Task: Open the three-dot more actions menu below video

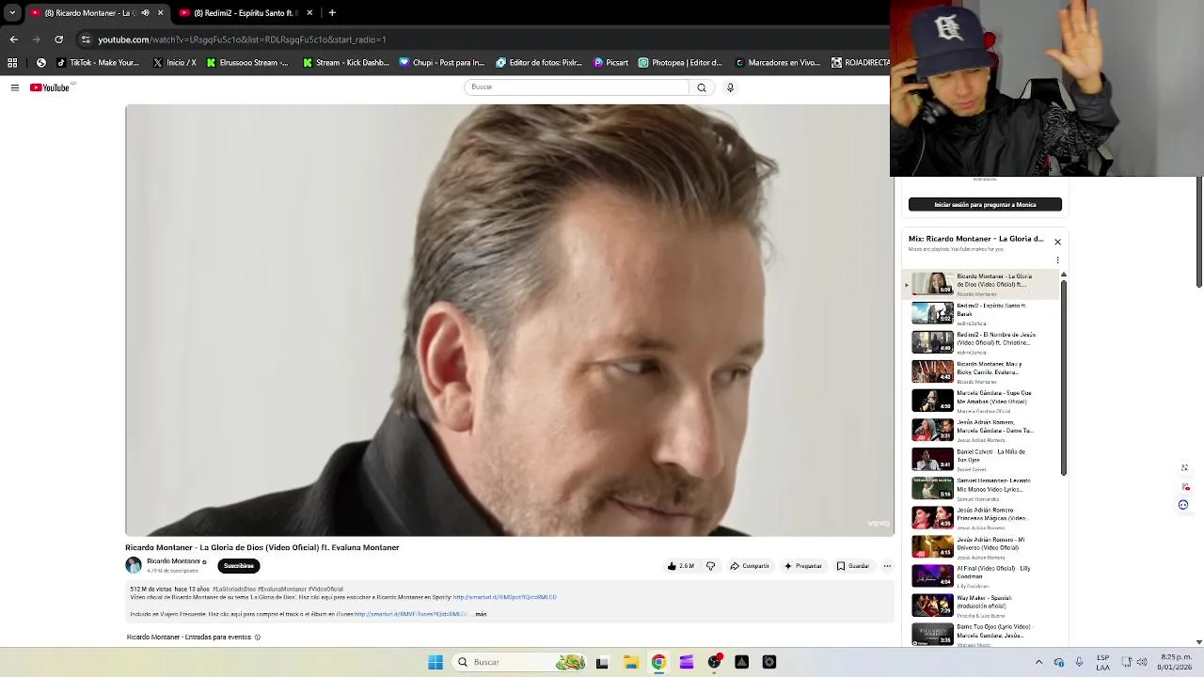Action: [x=887, y=566]
